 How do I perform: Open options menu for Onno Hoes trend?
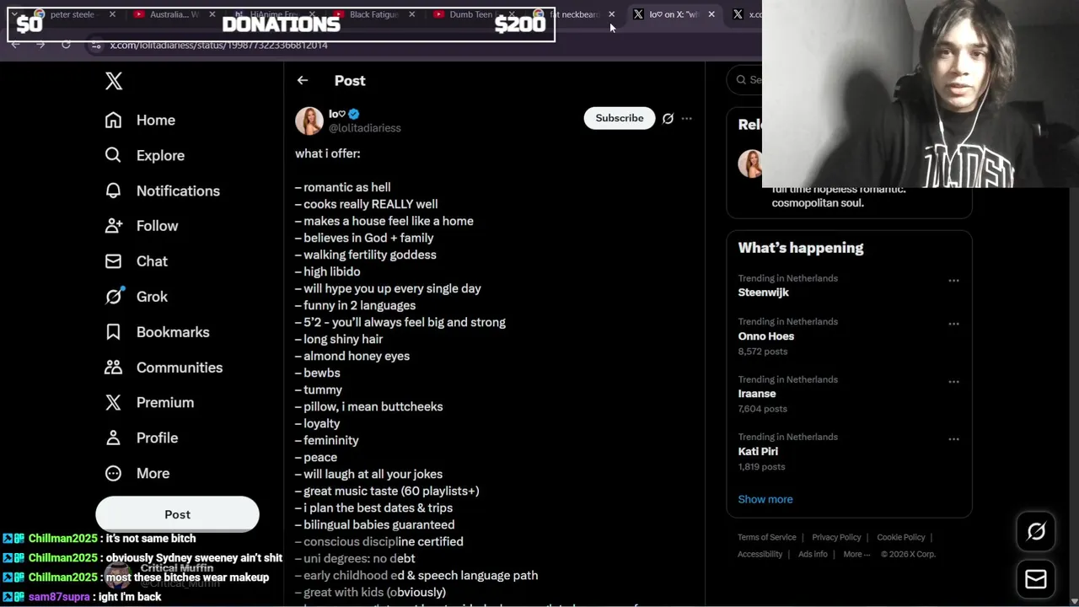click(x=953, y=324)
